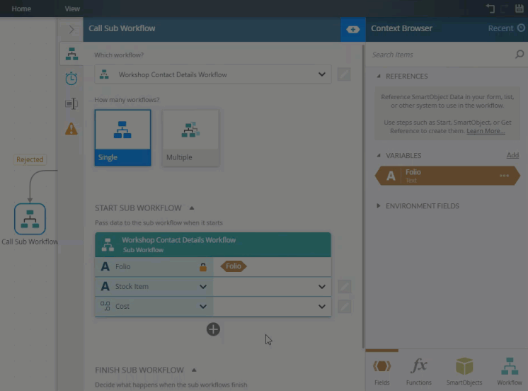Open the Stock Item value dropdown
Image resolution: width=528 pixels, height=391 pixels.
point(322,286)
